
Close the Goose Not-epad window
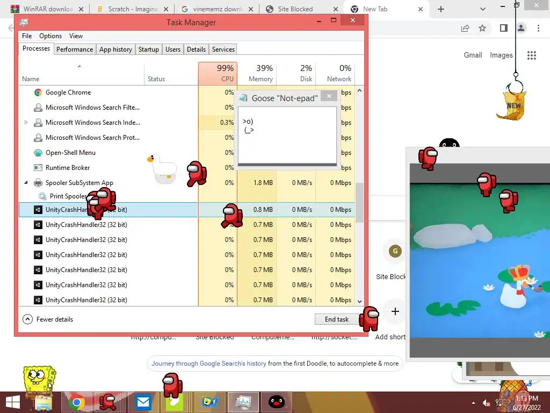329,96
